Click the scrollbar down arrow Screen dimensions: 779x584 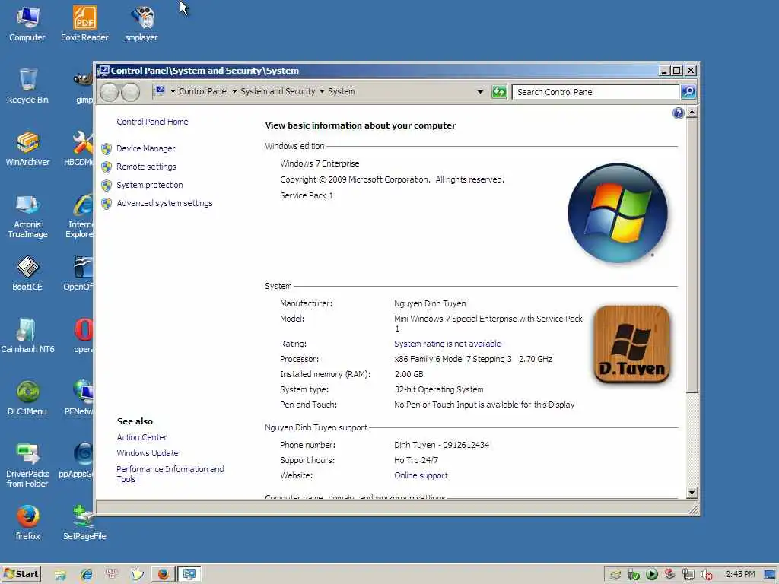692,493
